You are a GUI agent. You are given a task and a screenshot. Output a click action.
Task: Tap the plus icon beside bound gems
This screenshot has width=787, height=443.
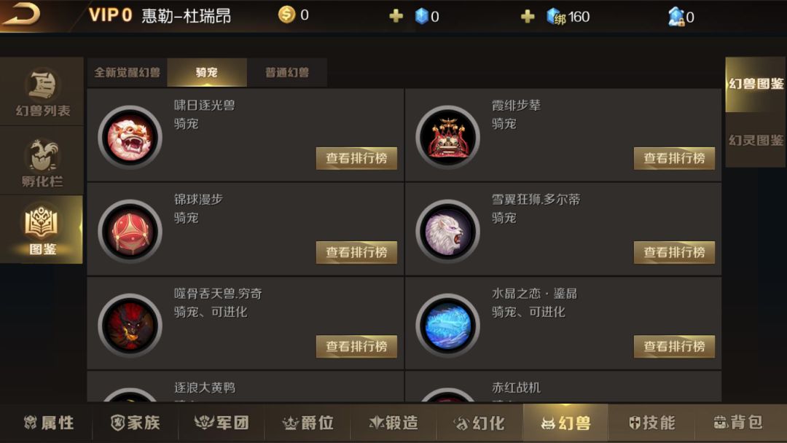pyautogui.click(x=528, y=17)
